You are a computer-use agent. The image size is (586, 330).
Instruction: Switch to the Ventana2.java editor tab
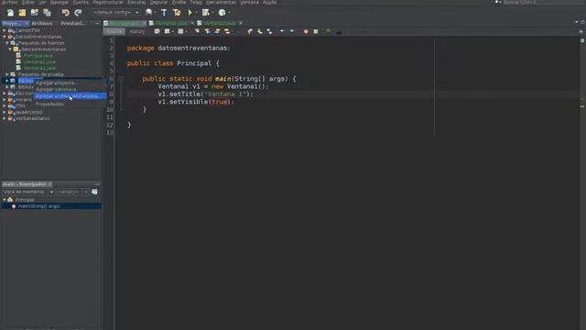tap(219, 23)
